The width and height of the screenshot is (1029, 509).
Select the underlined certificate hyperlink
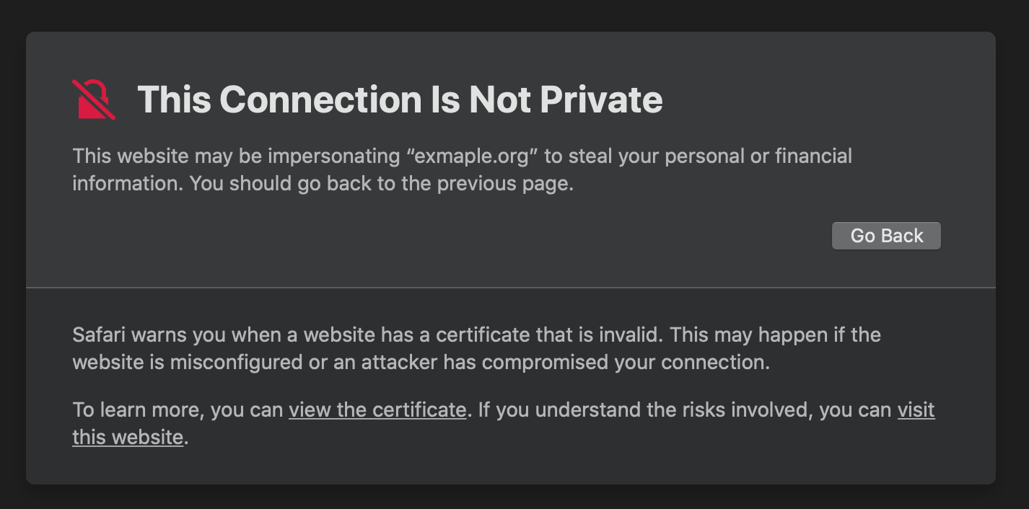[377, 410]
